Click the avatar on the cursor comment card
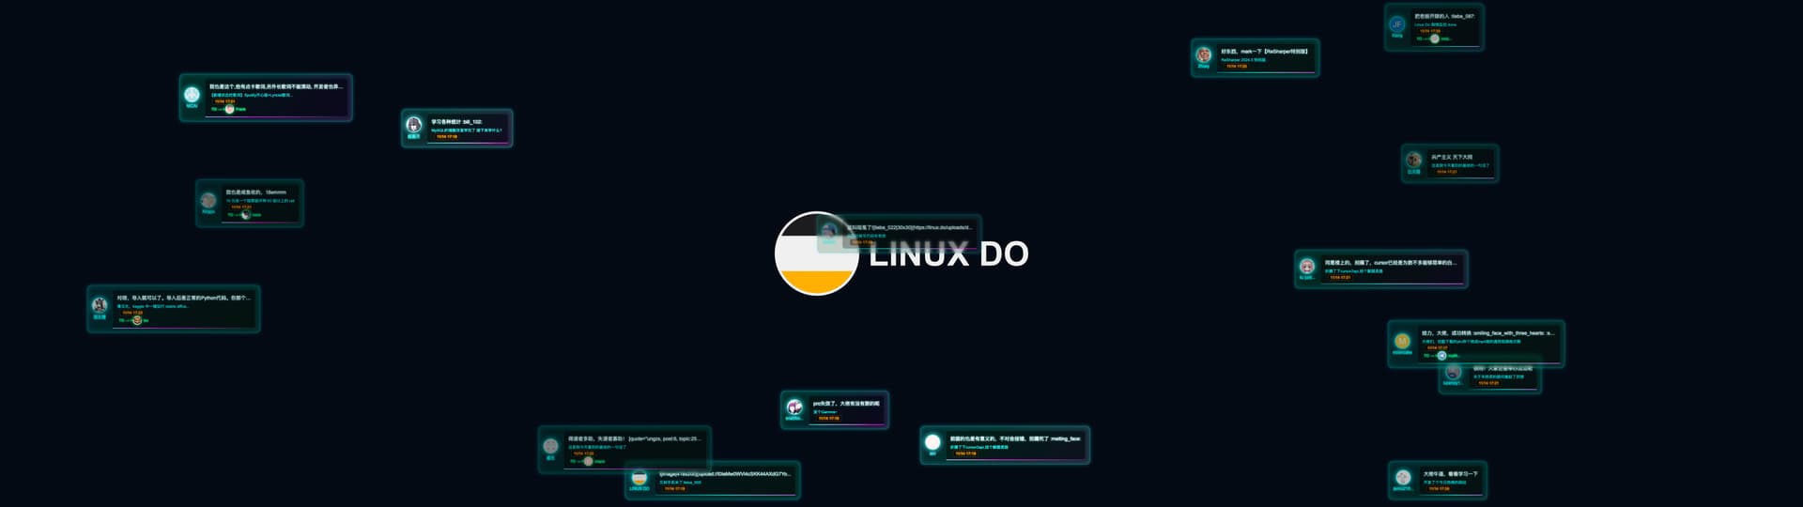 point(1306,267)
